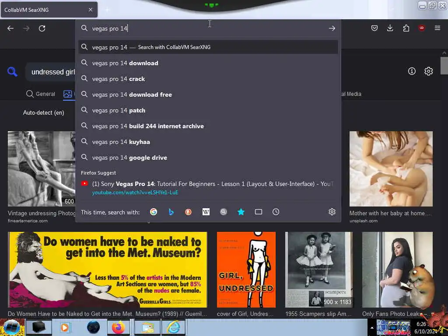Click the browser back arrow
Screen dimensions: 448x336
[10, 28]
